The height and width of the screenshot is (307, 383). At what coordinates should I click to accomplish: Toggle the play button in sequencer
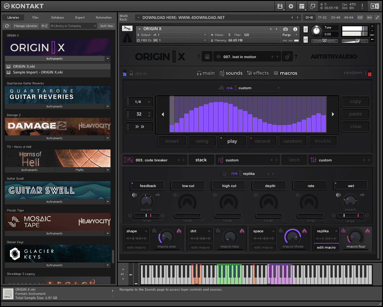[x=232, y=141]
